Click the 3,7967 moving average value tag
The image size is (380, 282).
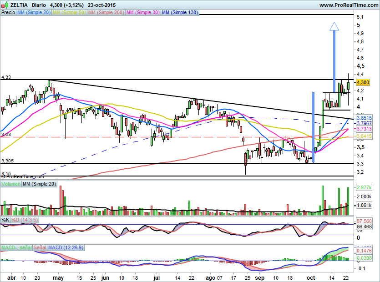pyautogui.click(x=364, y=123)
